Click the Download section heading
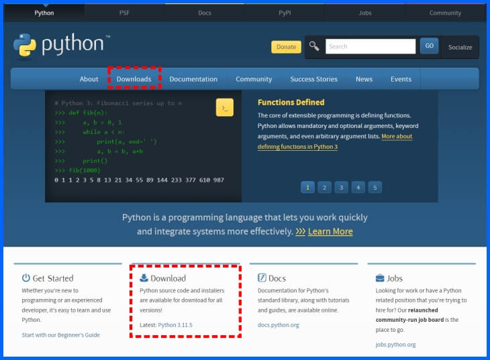This screenshot has width=490, height=360. (168, 278)
